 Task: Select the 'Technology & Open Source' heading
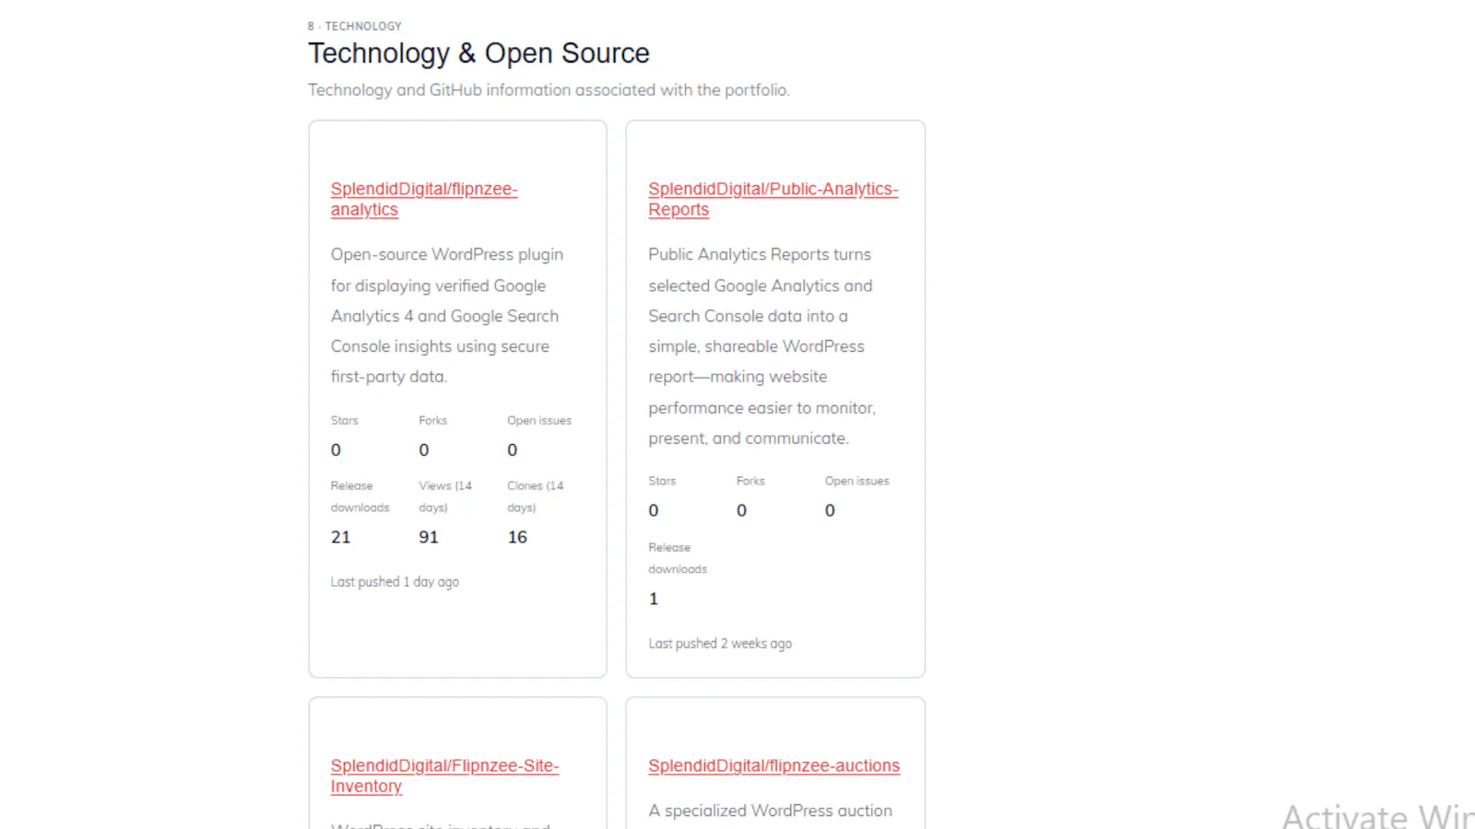[x=478, y=53]
